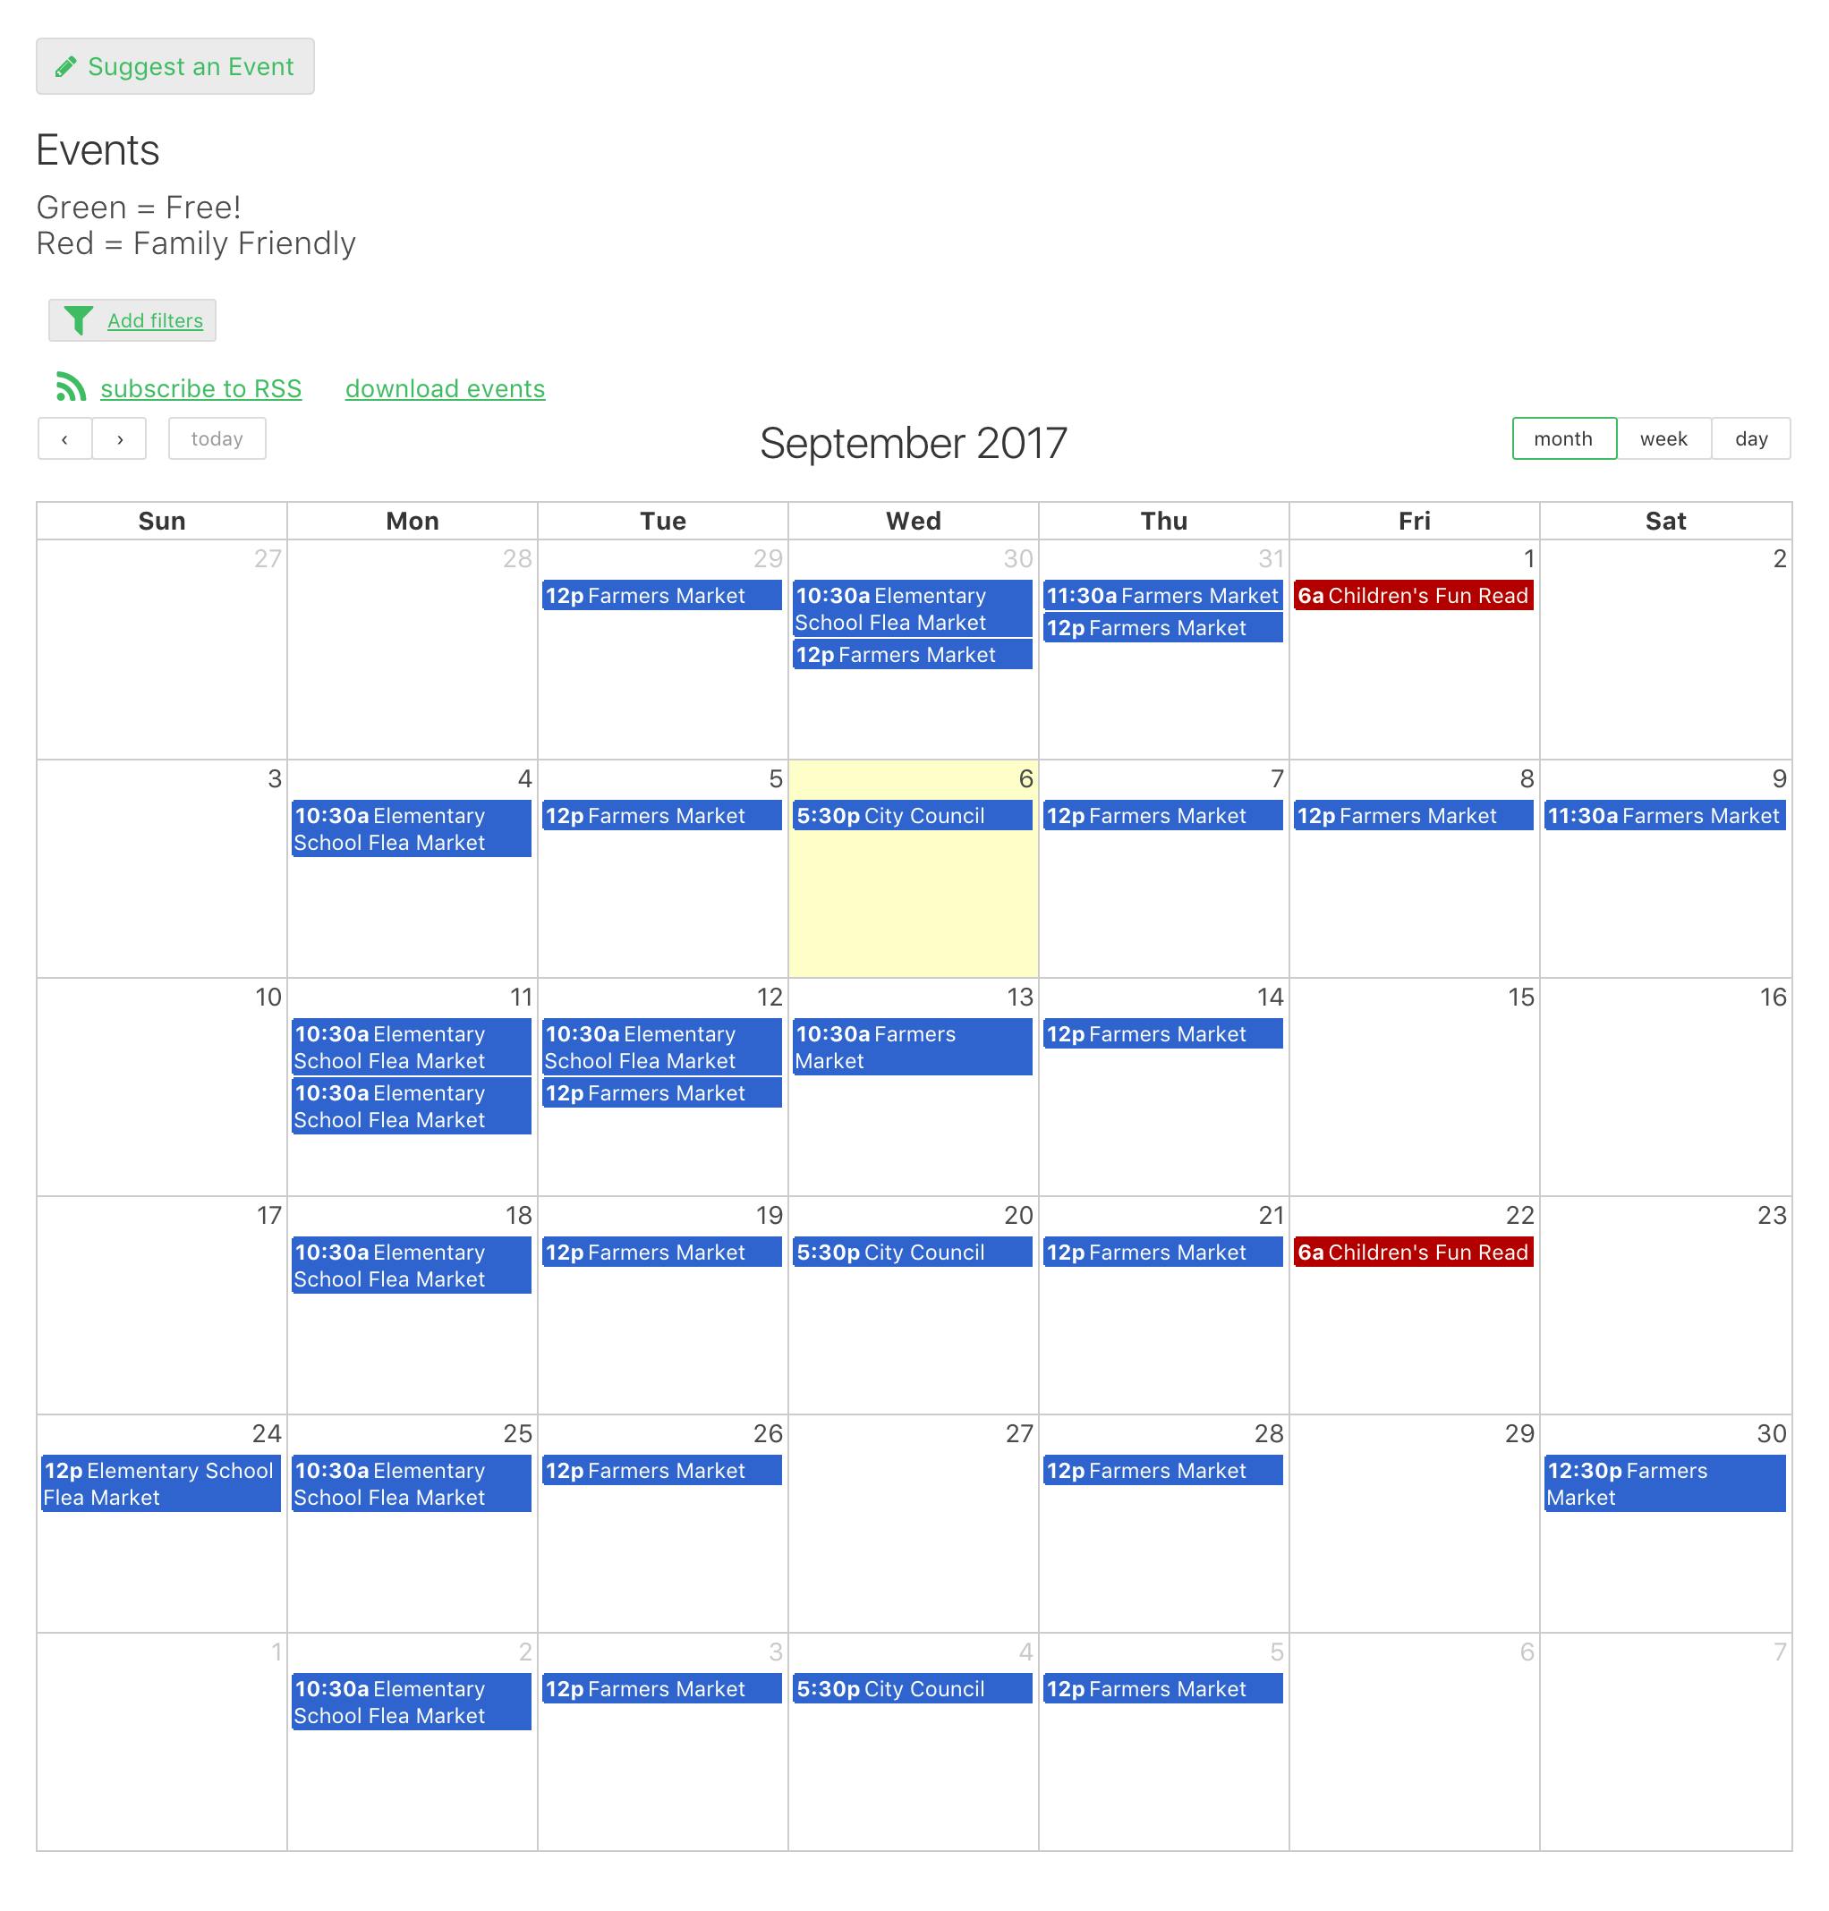Toggle the Add filters expander

[x=132, y=321]
